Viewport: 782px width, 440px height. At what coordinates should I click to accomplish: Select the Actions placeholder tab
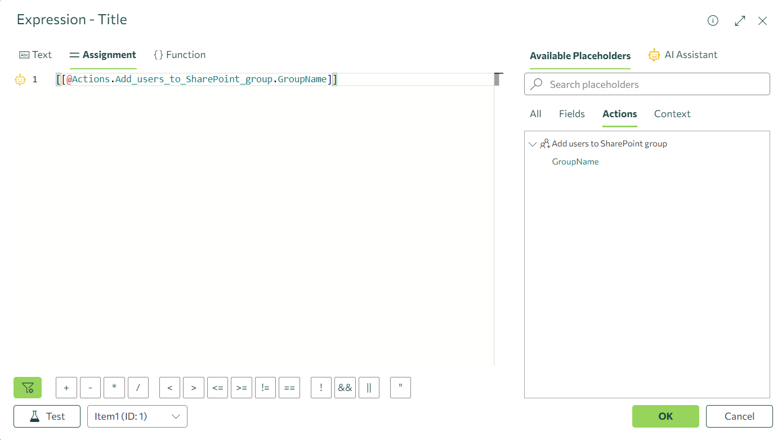coord(619,114)
